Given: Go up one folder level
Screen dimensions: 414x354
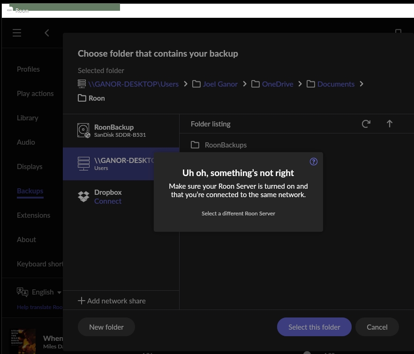Looking at the screenshot, I should [390, 124].
